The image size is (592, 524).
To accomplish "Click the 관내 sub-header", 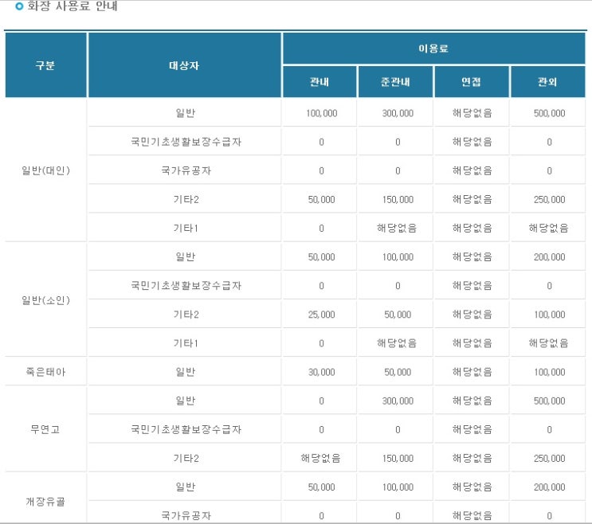I will tap(320, 82).
